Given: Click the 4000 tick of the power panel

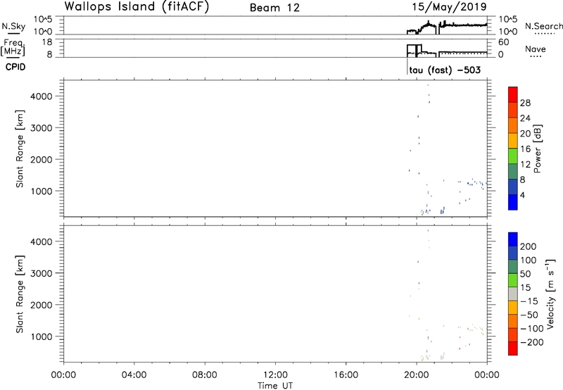Looking at the screenshot, I should point(42,96).
